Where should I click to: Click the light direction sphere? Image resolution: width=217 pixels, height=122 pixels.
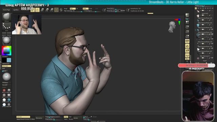coord(6,77)
